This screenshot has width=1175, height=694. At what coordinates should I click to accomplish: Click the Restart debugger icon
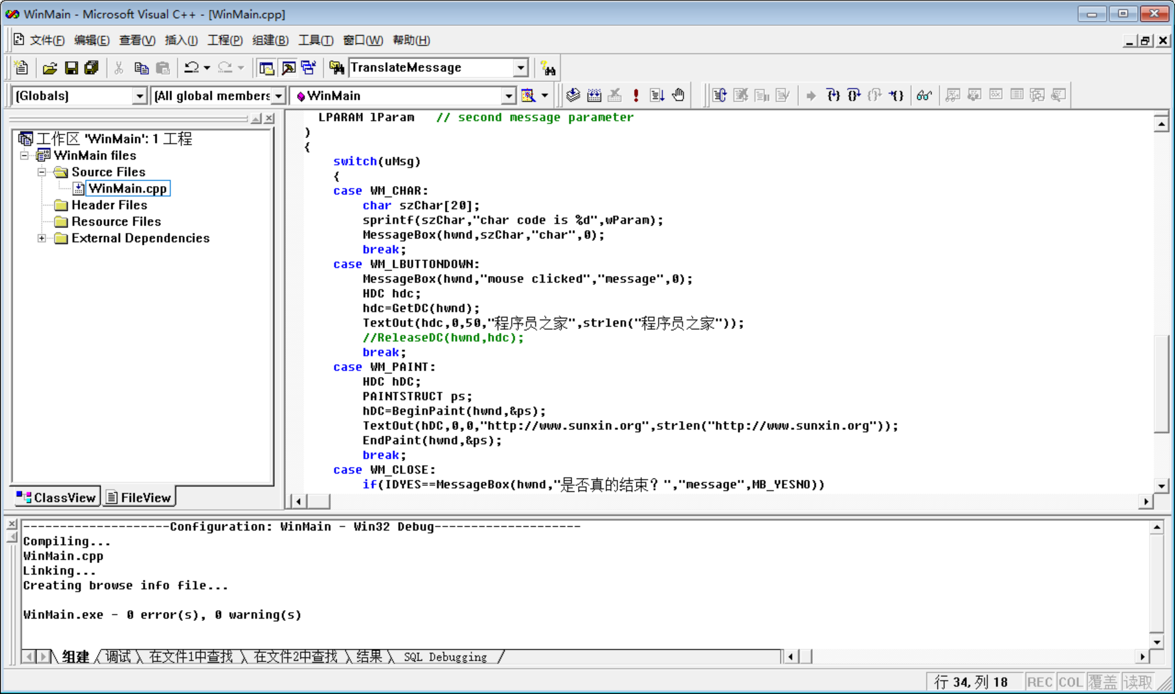pyautogui.click(x=720, y=95)
